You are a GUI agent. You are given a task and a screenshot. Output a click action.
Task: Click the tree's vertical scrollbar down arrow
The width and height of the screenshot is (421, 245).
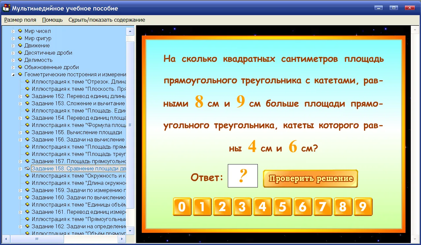[130, 231]
